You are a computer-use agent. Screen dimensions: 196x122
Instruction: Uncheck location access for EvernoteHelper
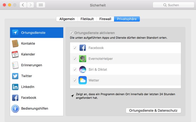coord(75,59)
